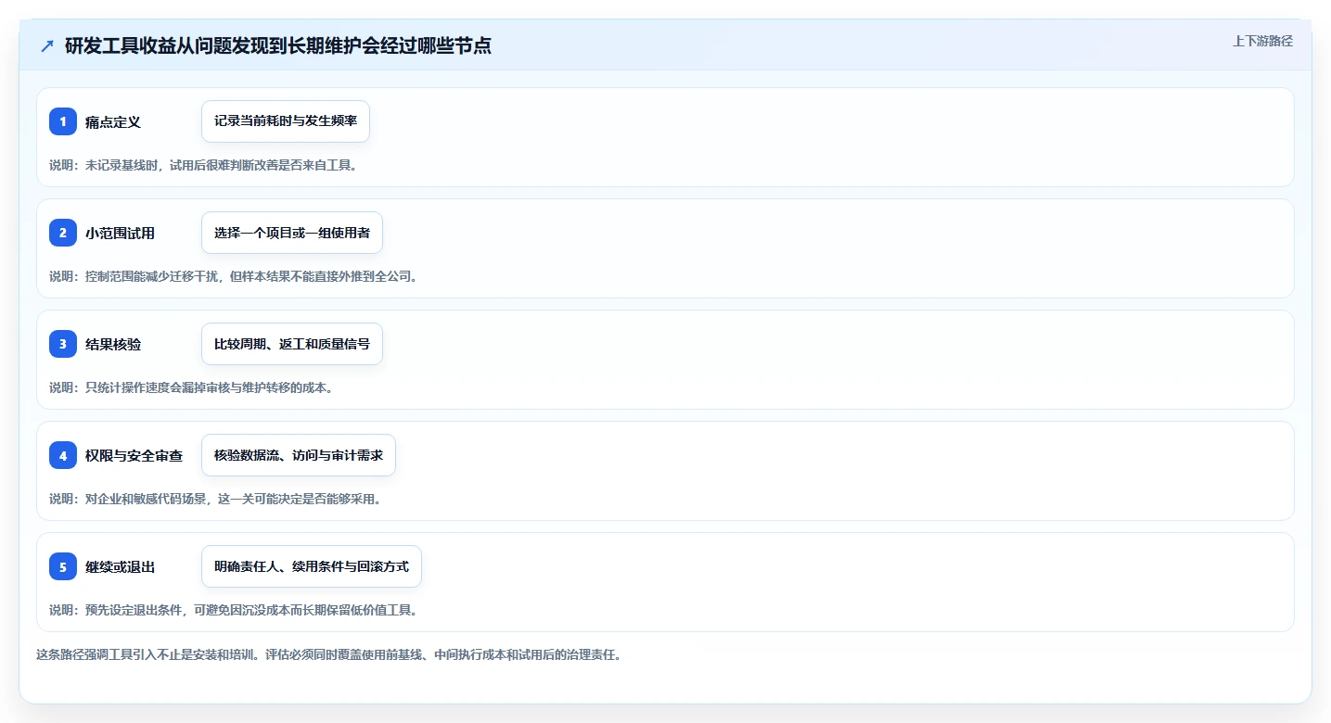Click the 权限与安全审查 step label
Viewport: 1331px width, 723px height.
point(134,455)
